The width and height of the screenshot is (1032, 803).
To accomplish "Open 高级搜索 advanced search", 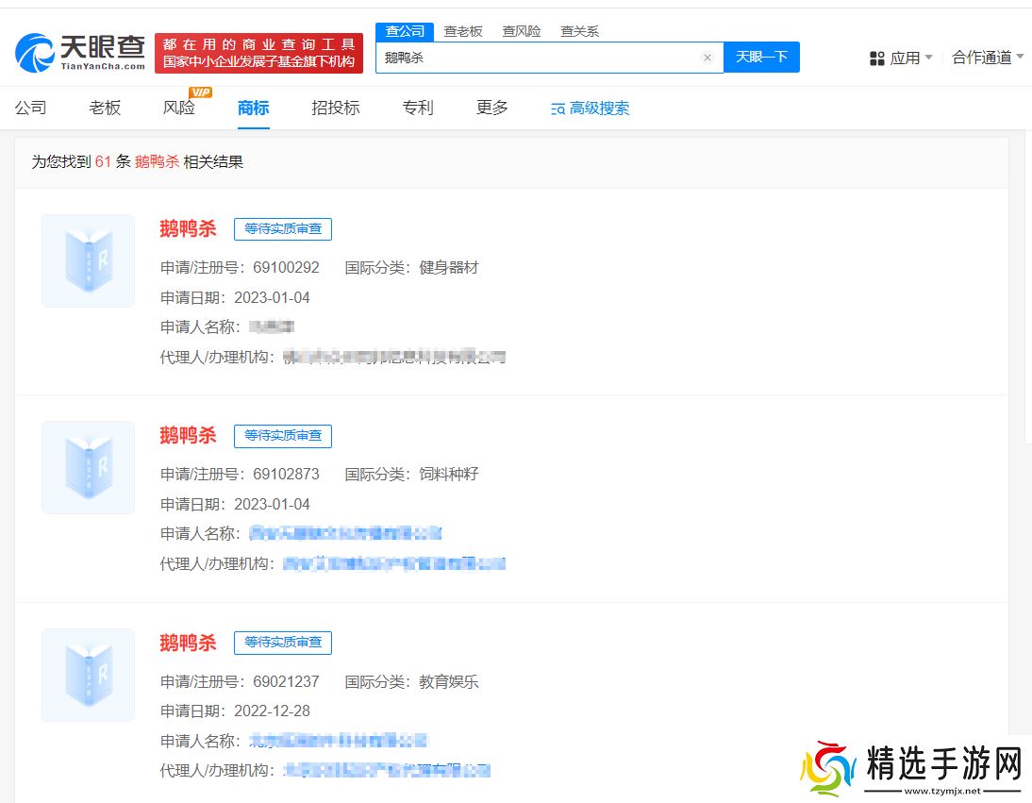I will (590, 109).
